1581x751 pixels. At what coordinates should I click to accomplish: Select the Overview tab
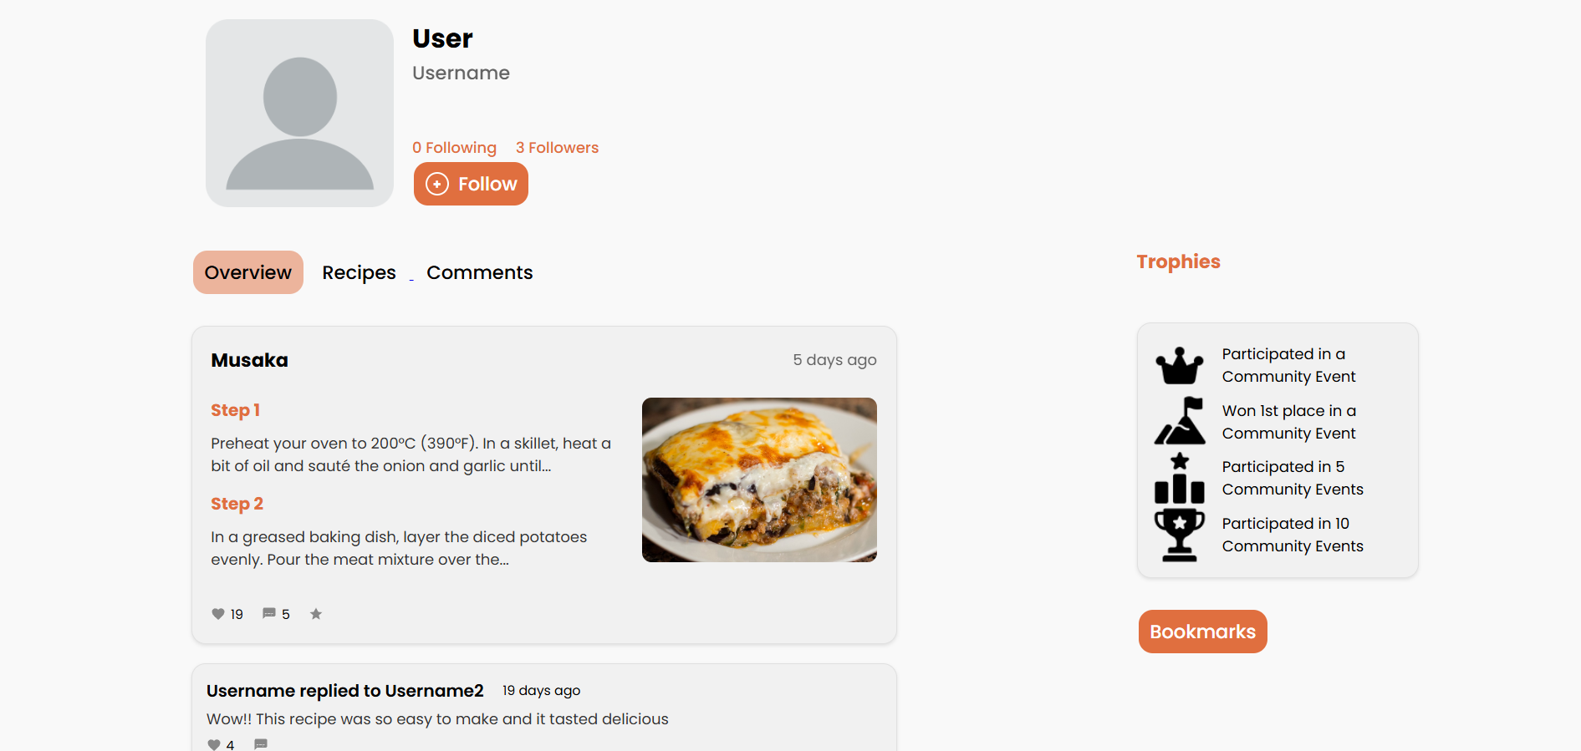click(248, 272)
